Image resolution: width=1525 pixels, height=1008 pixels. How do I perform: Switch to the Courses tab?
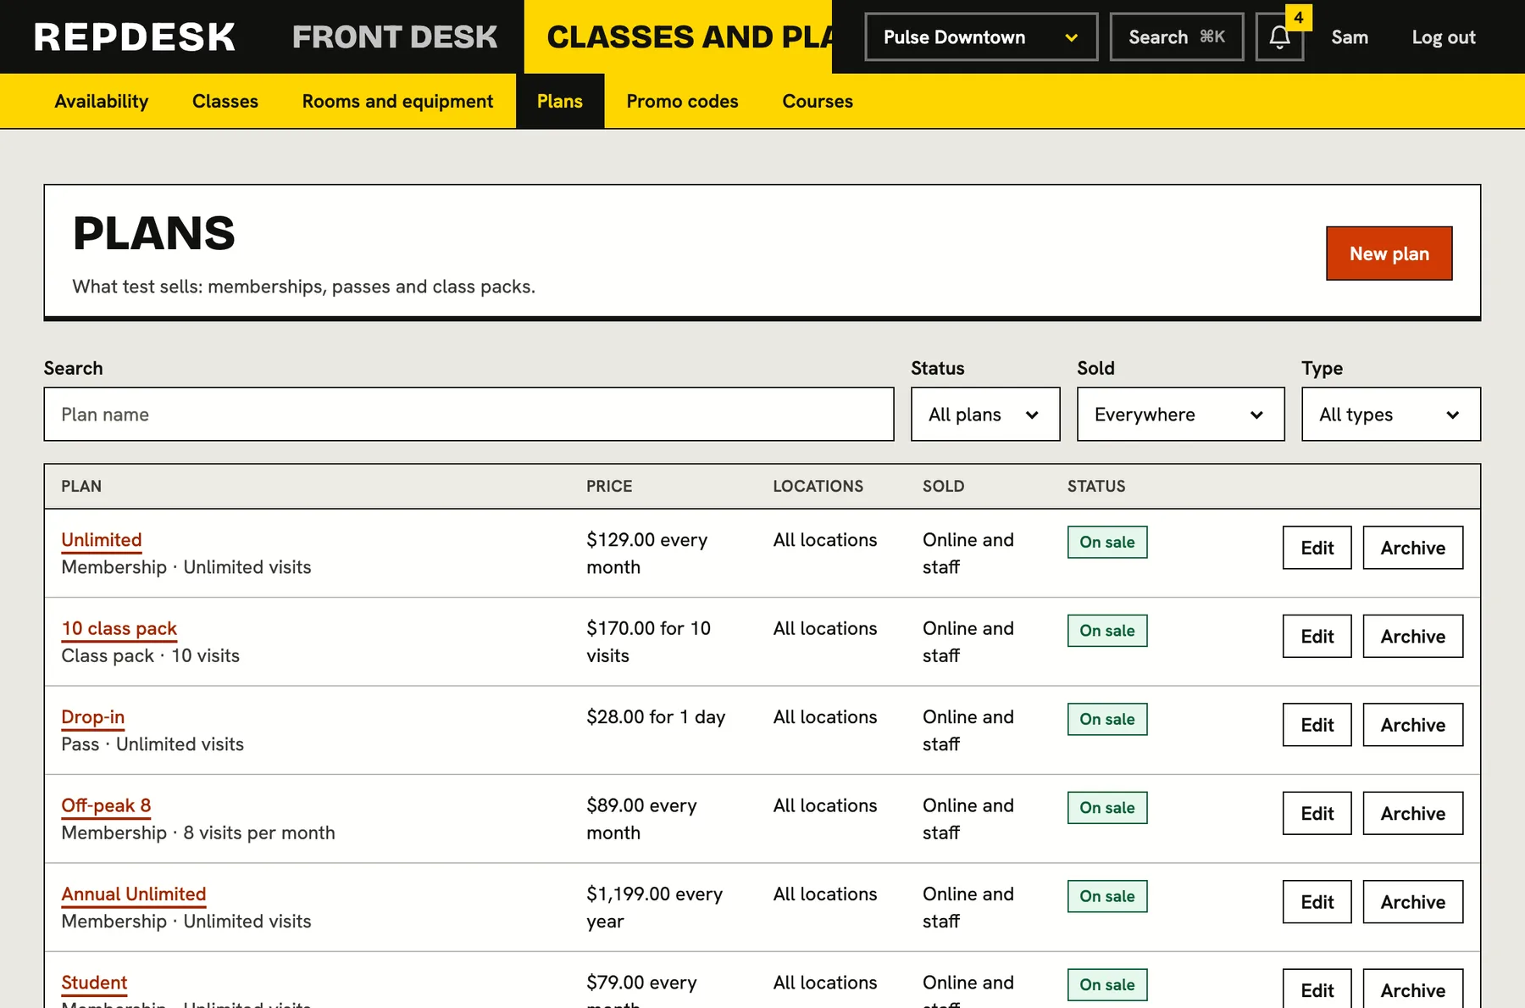pos(818,101)
